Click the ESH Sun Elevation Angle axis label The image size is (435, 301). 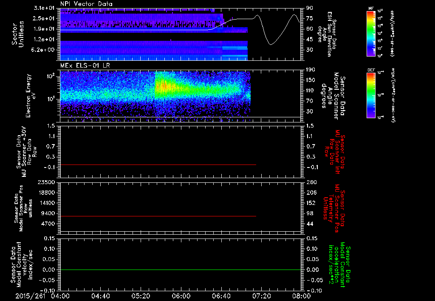pyautogui.click(x=327, y=34)
